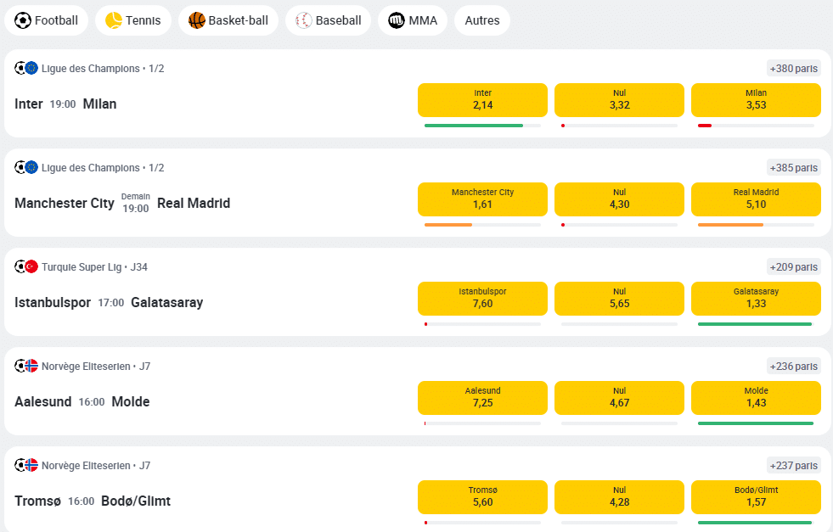
Task: Select the MMA sport tab
Action: click(x=413, y=20)
